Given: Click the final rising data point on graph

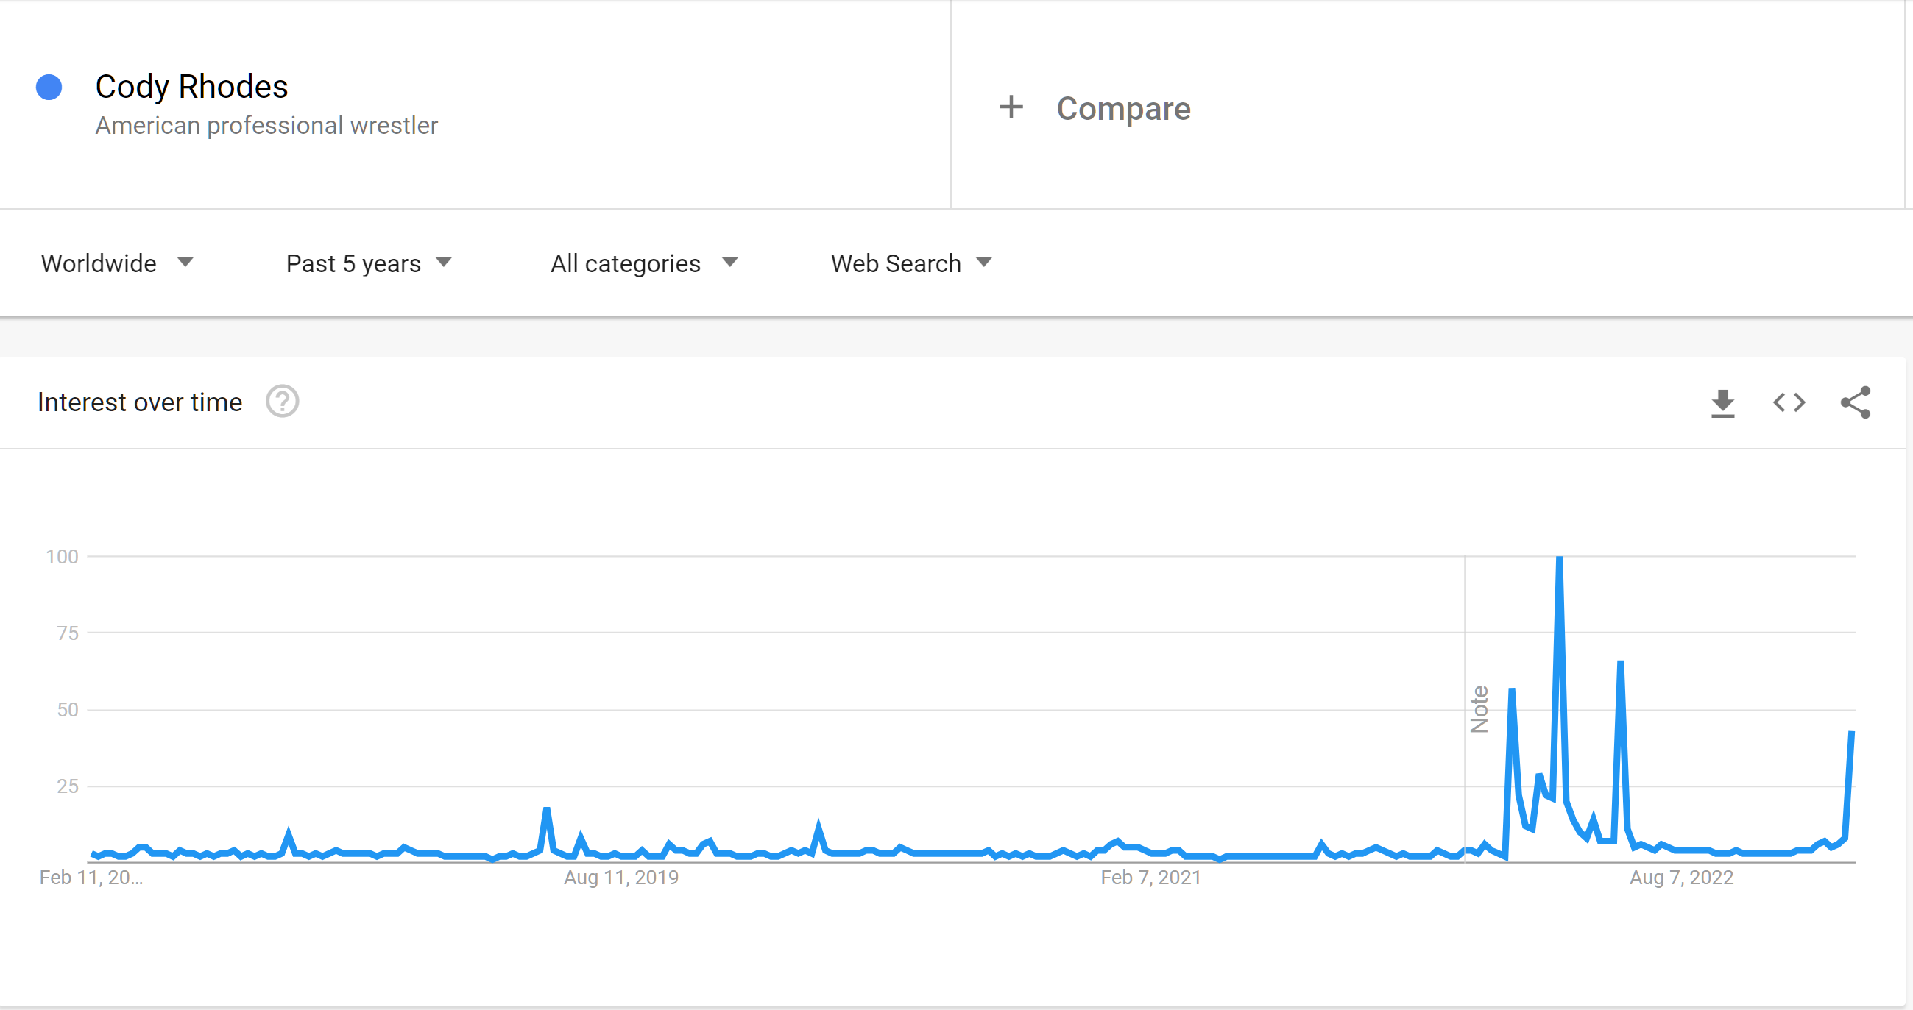Looking at the screenshot, I should click(1851, 733).
